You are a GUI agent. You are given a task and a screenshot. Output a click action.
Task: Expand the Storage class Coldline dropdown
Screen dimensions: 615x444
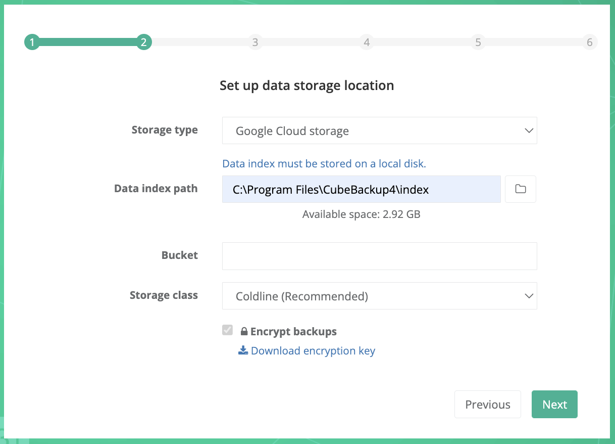379,296
